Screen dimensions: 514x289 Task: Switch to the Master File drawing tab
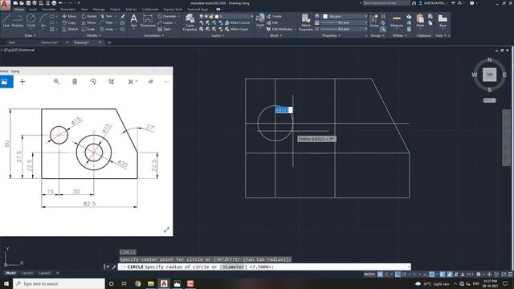[x=50, y=43]
